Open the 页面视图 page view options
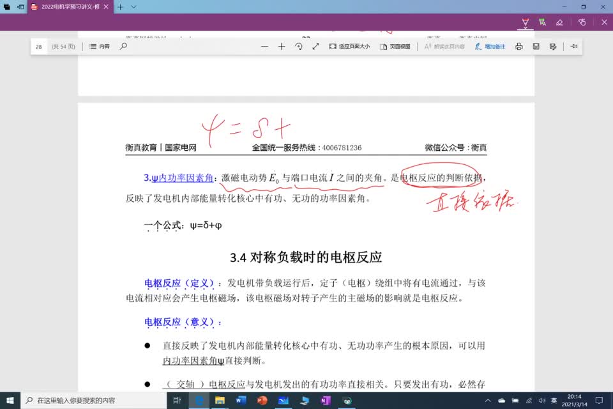613x409 pixels. tap(395, 47)
